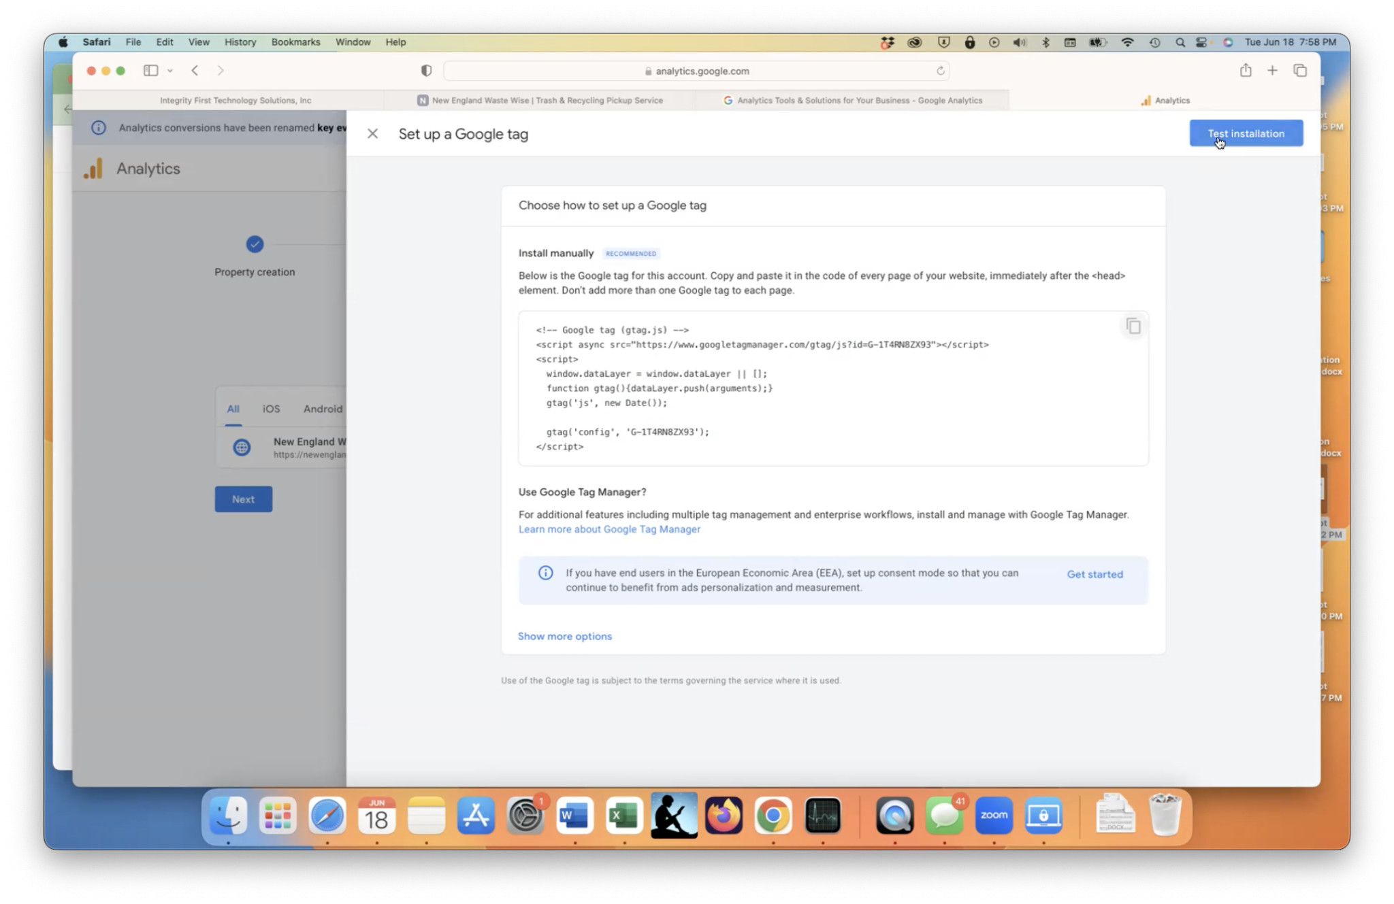
Task: Click the Bluetooth icon in menu bar
Action: [x=1045, y=42]
